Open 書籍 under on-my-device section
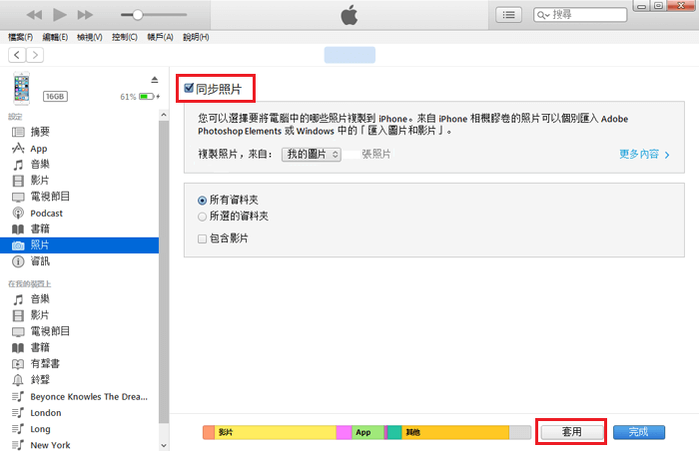Viewport: 699px width, 451px height. [79, 347]
